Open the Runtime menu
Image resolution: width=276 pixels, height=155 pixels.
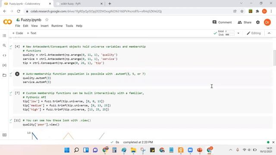point(57,26)
